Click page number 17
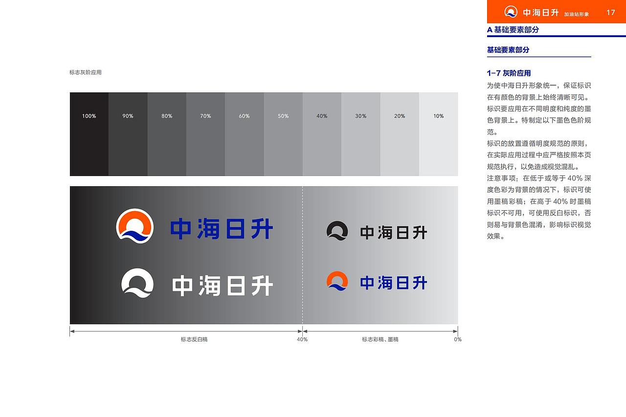 pyautogui.click(x=610, y=13)
